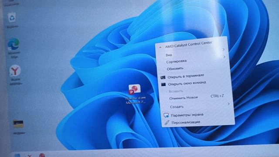The width and height of the screenshot is (279, 157).
Task: Click the Microsoft P... file name label
Action: pyautogui.click(x=136, y=102)
